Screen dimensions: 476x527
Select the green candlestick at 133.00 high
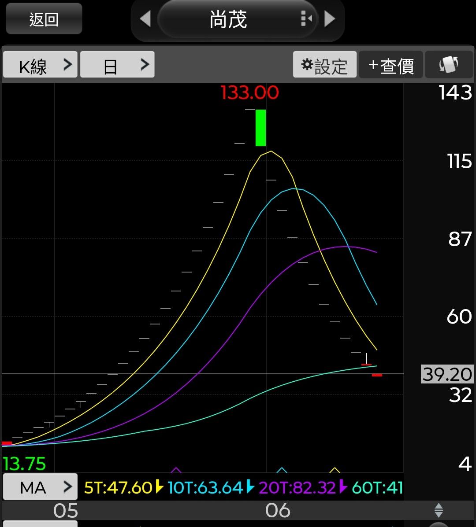tap(261, 128)
